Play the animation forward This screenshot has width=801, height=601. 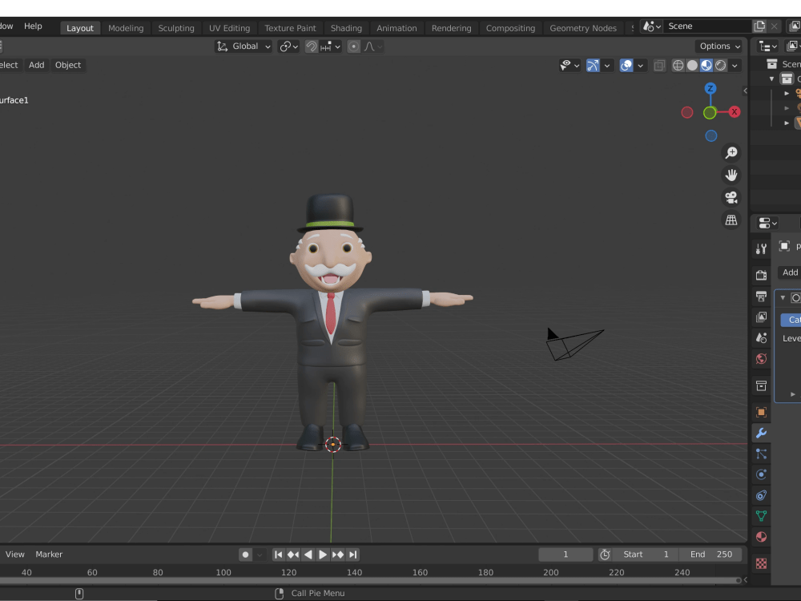coord(323,555)
